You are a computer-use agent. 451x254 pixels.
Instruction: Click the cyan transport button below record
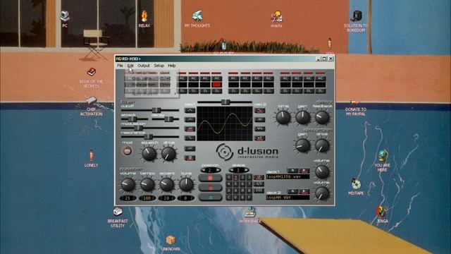pos(210,198)
